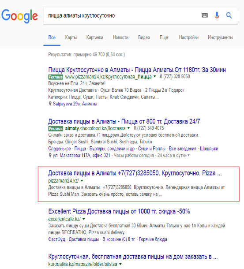Select the Все tab
Screen dimensions: 244x269
pos(52,37)
